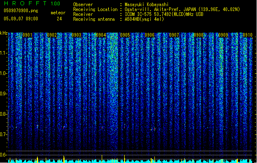The height and width of the screenshot is (163, 257).
Task: Click the timestamp 05.09.07 09:00
Action: [x=21, y=19]
